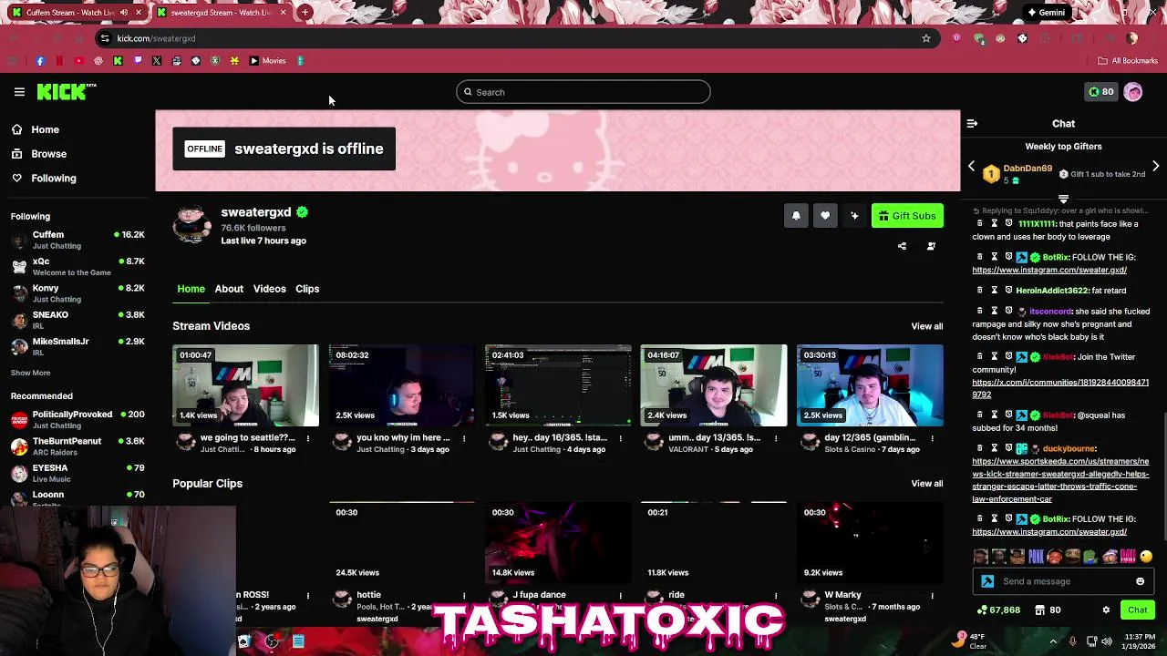Viewport: 1167px width, 656px height.
Task: Follow sweatergxd with the heart button
Action: pos(825,216)
